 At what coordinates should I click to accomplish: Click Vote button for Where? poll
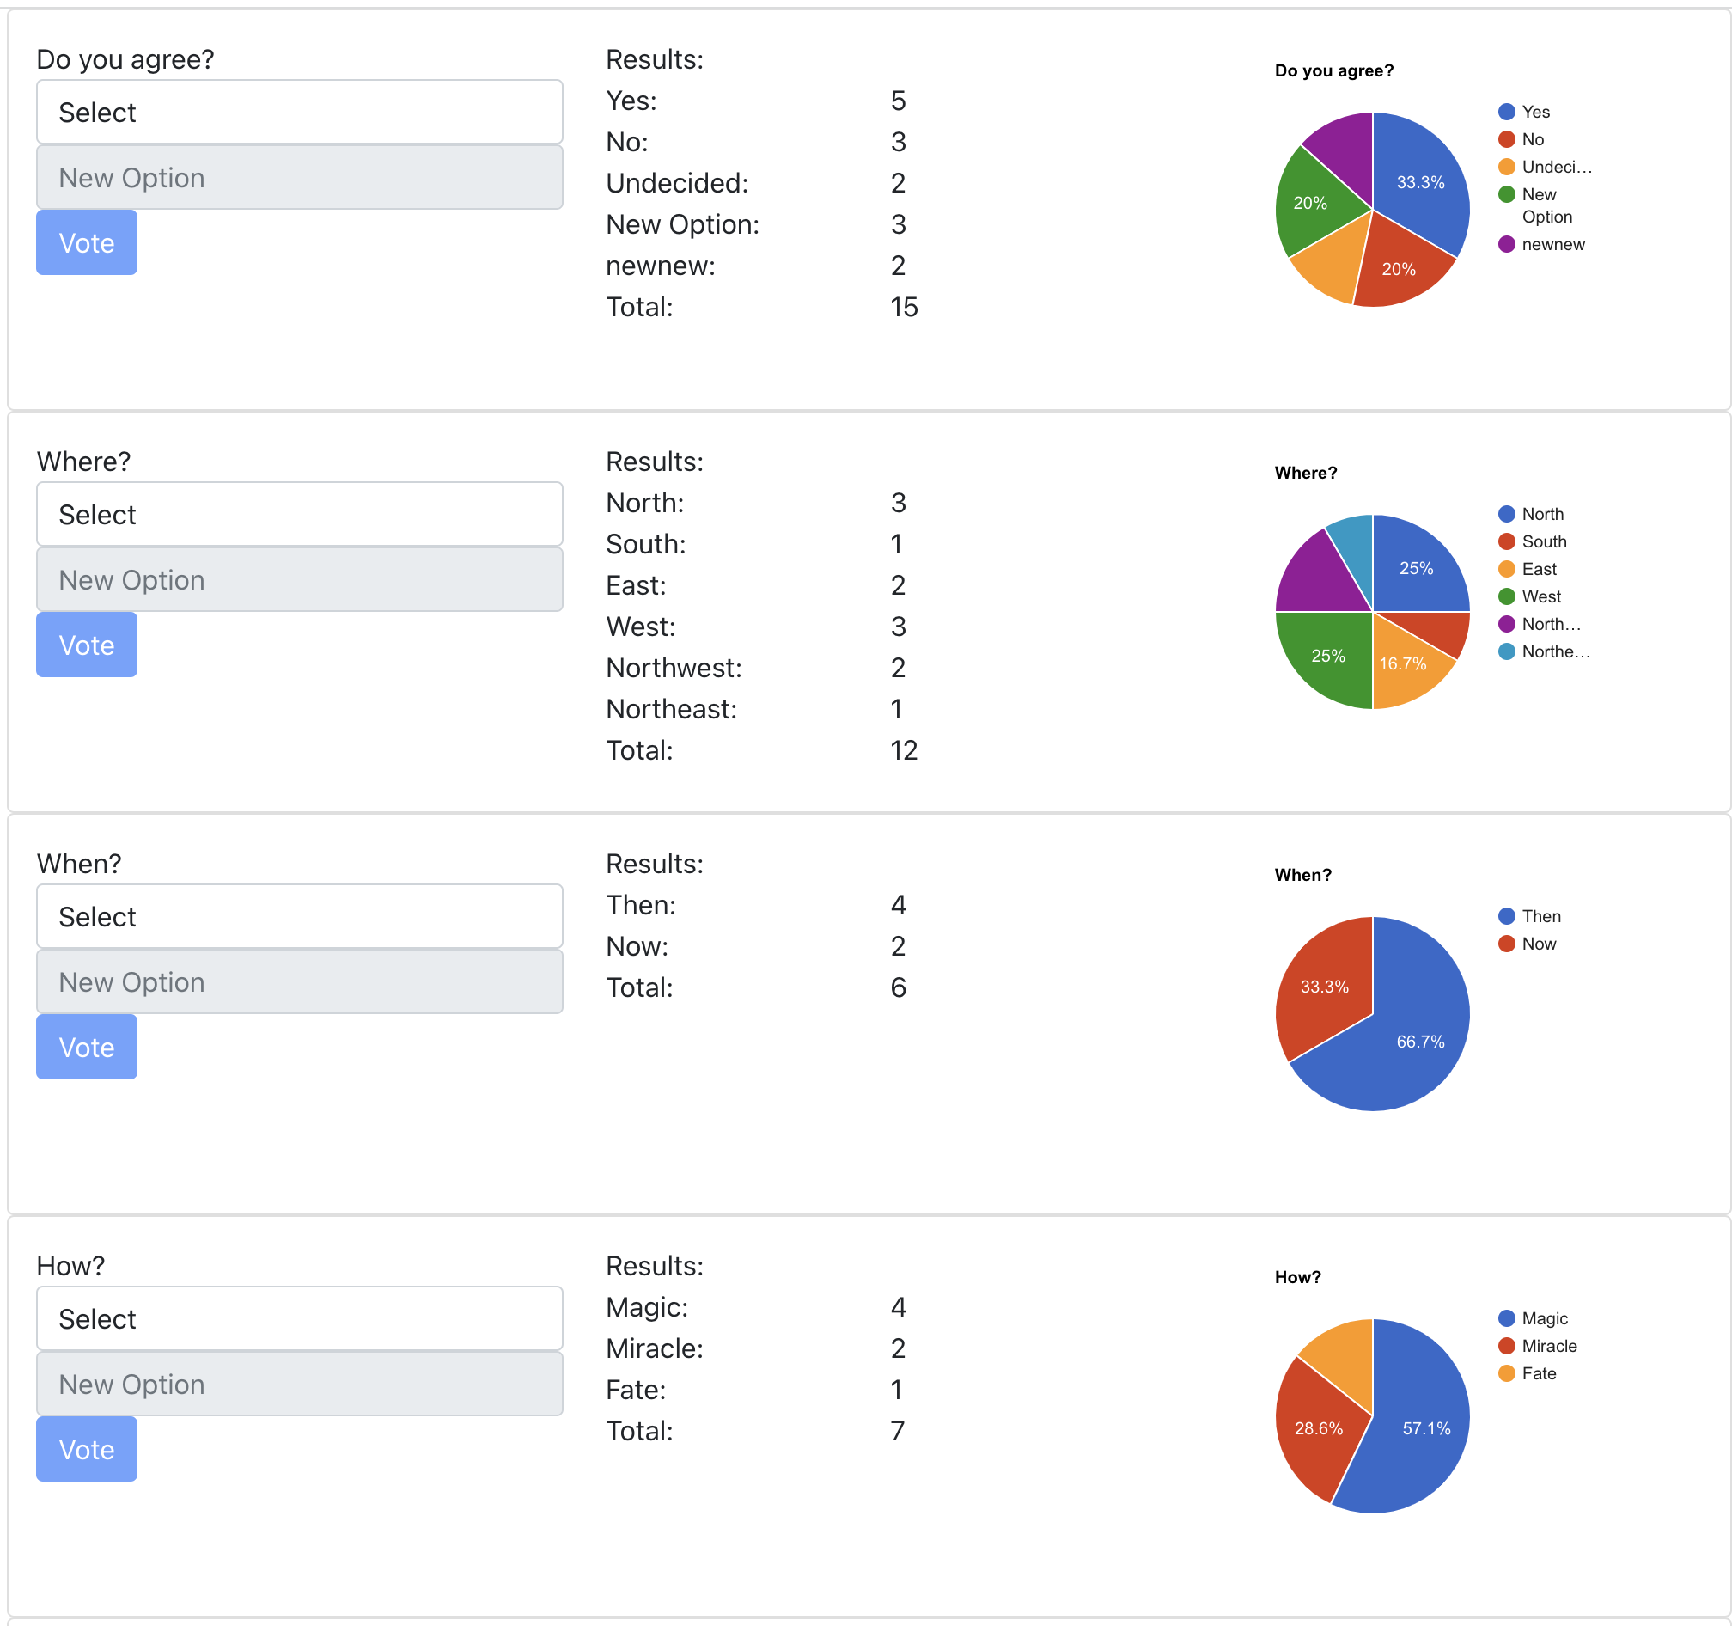[x=86, y=645]
